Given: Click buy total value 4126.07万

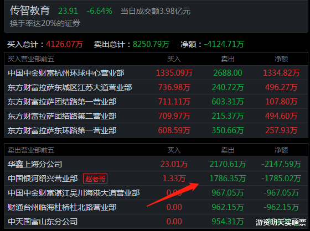Looking at the screenshot, I should (64, 44).
